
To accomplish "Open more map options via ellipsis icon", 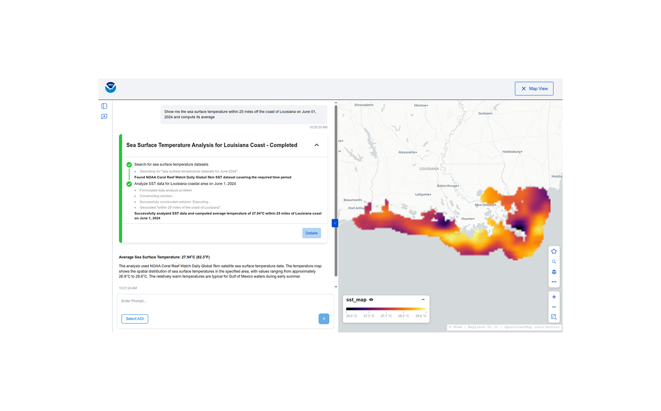I will (554, 282).
